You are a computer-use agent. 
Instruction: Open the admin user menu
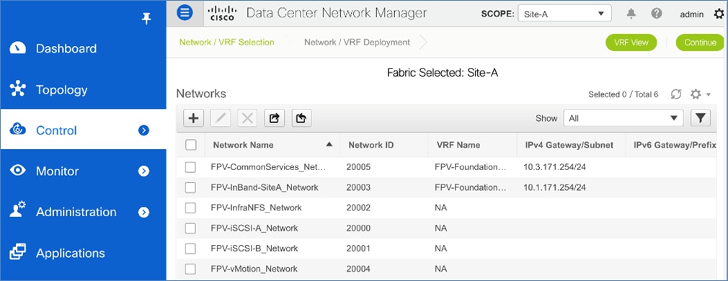point(691,14)
